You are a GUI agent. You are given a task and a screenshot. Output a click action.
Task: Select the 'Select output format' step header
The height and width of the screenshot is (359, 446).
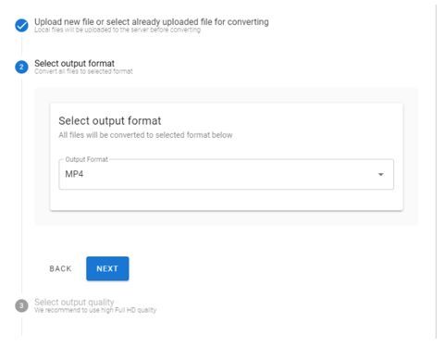(74, 64)
